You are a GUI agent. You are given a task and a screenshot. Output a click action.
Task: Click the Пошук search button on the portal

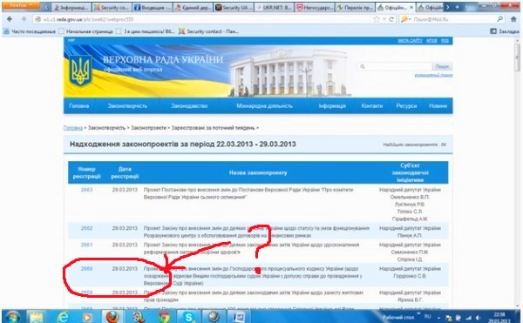click(442, 66)
